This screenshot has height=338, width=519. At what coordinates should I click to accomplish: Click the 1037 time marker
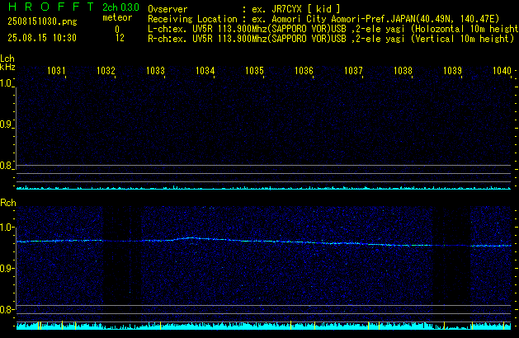(353, 71)
